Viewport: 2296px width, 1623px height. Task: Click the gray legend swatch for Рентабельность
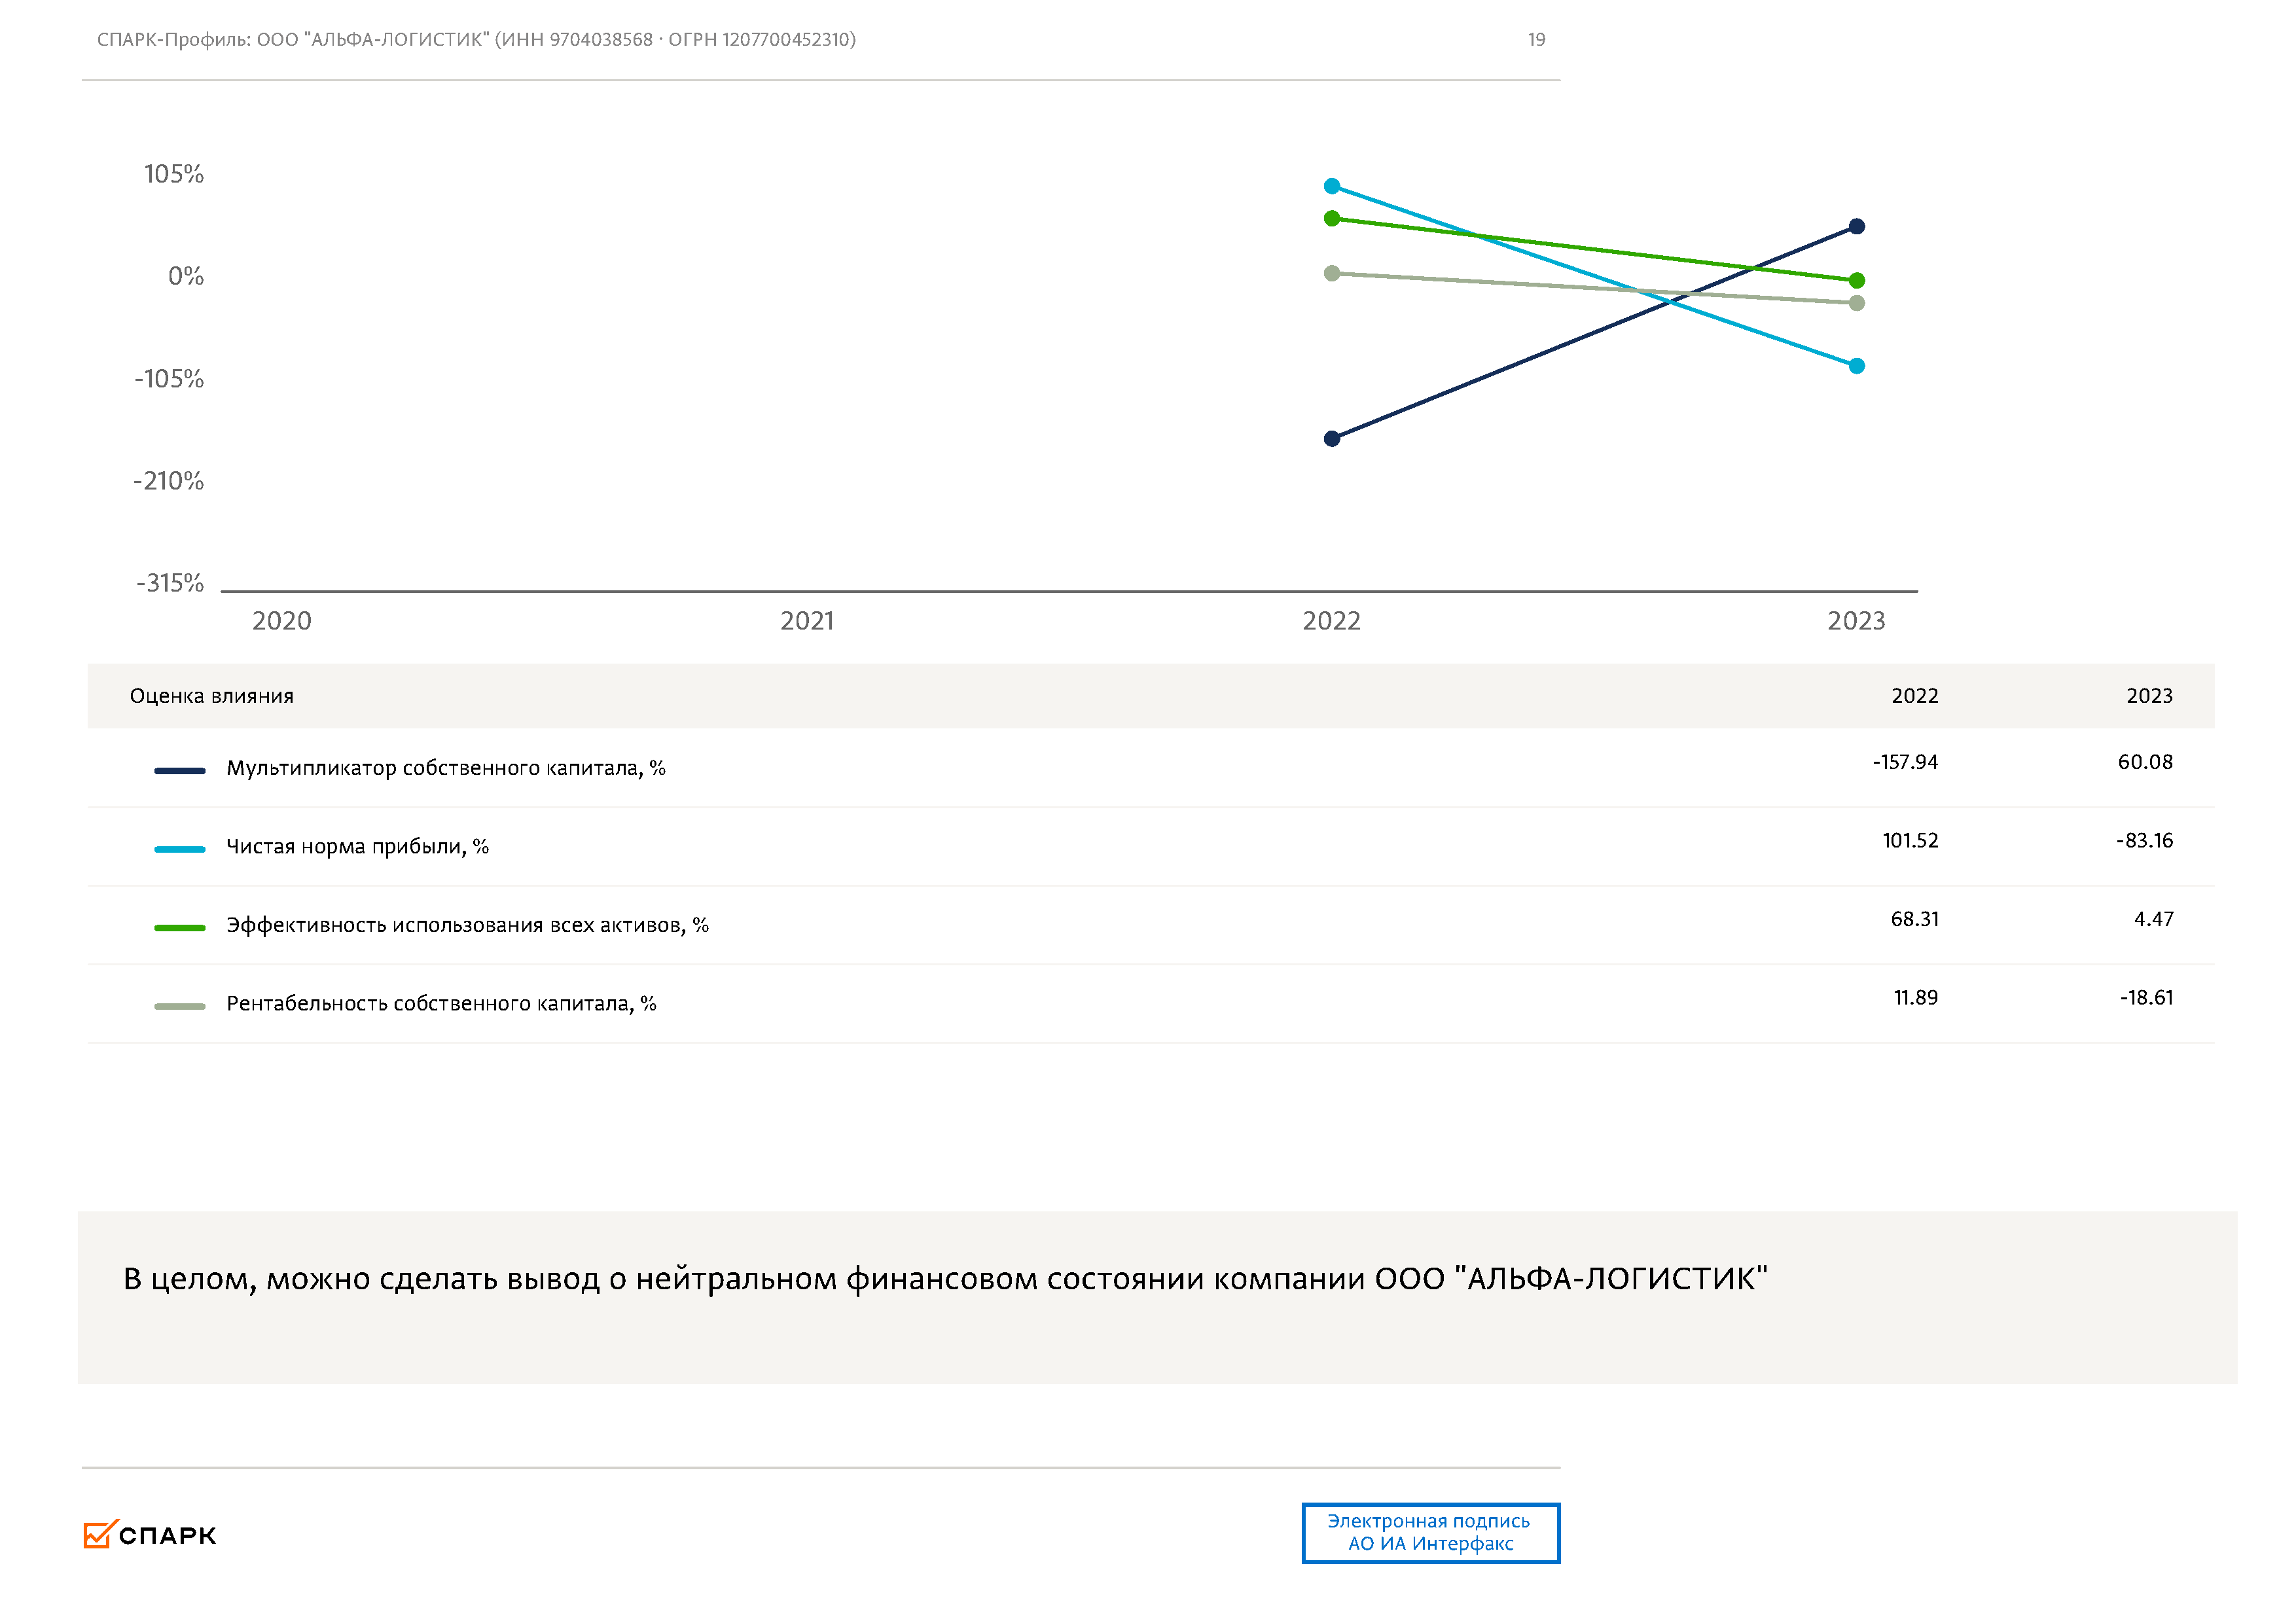click(x=180, y=1006)
